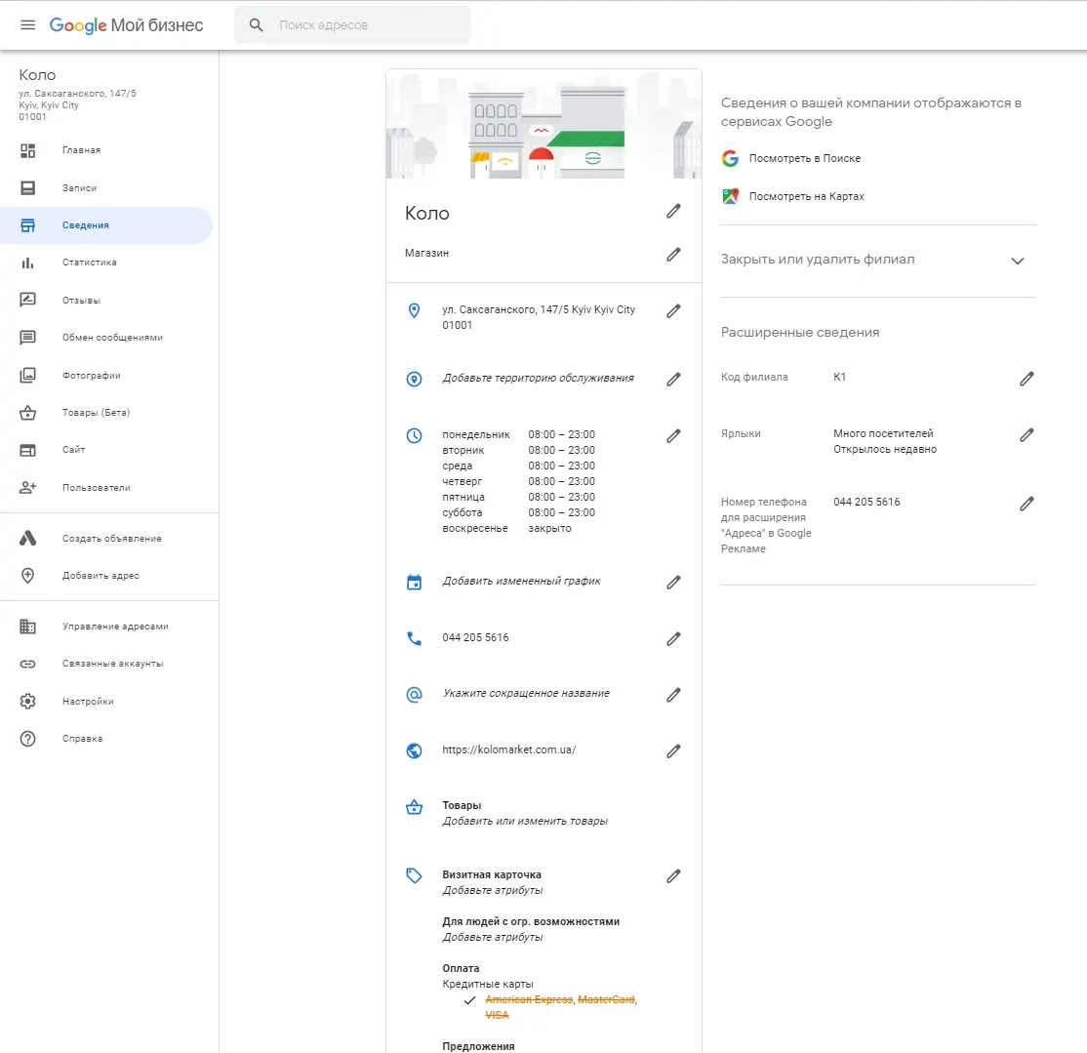The width and height of the screenshot is (1087, 1053).
Task: Select Товары (Бета) in sidebar
Action: [x=96, y=413]
